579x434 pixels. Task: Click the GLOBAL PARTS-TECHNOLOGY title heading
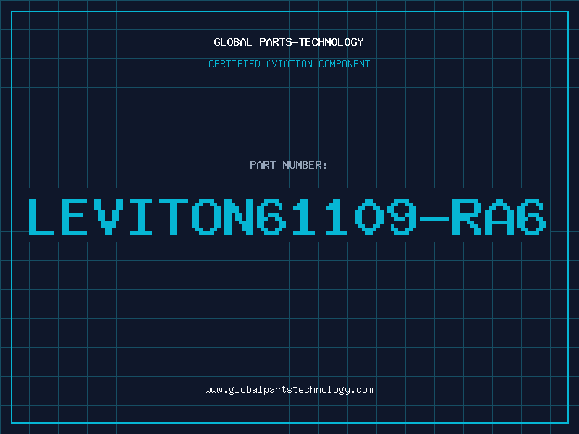[289, 42]
